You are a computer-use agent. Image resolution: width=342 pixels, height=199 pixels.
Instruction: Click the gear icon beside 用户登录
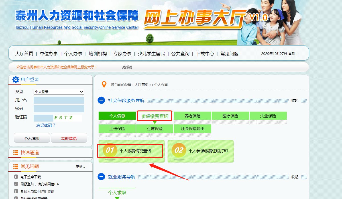click(x=16, y=80)
